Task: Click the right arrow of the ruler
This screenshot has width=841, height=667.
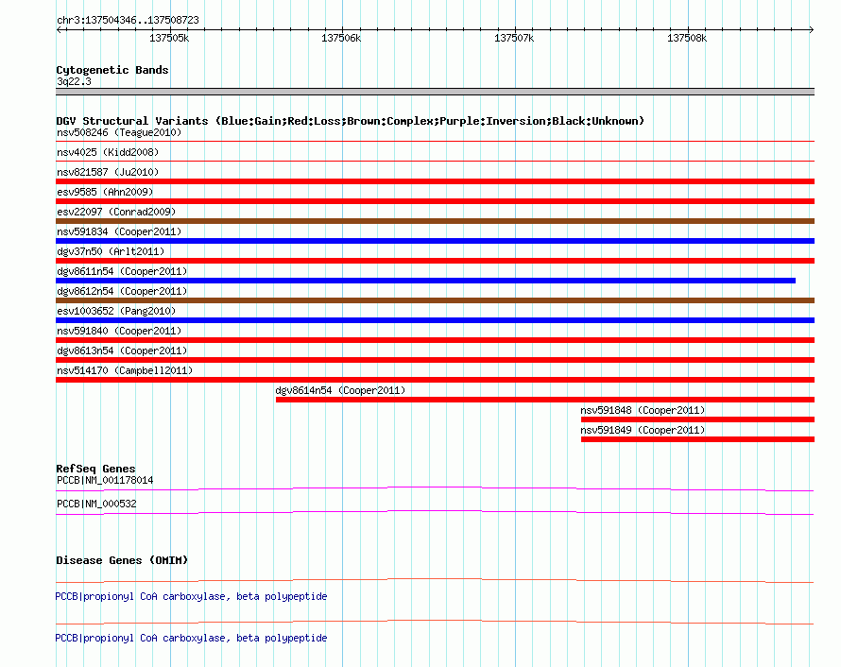Action: tap(812, 29)
